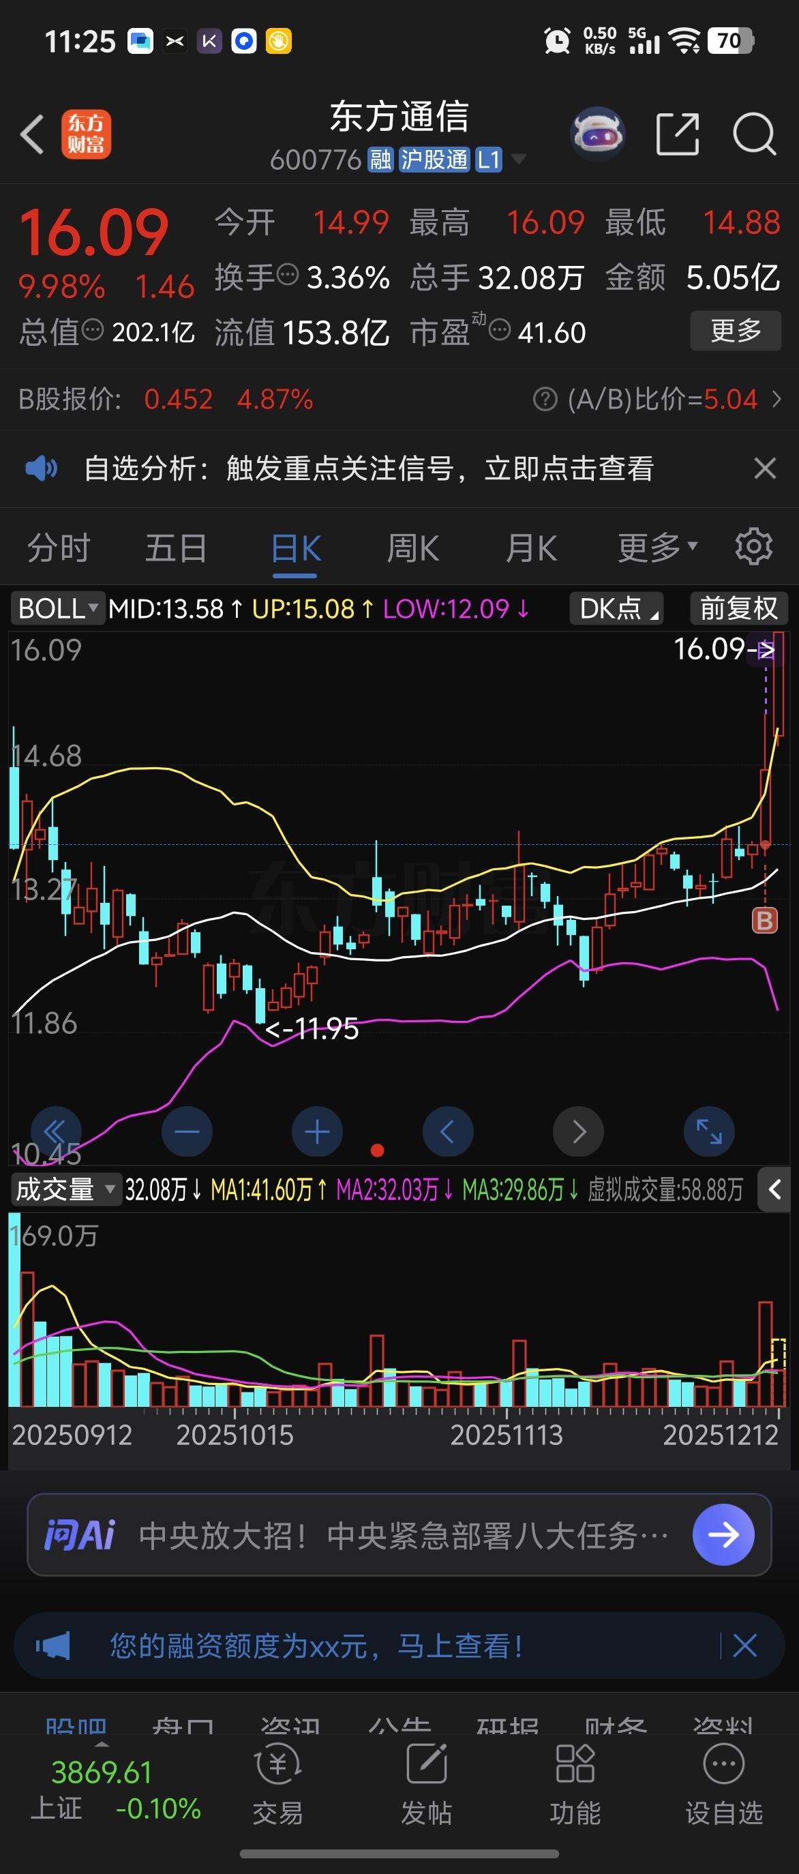Screen dimensions: 799x1874
Task: Collapse the volume indicator side arrow
Action: tap(774, 1190)
